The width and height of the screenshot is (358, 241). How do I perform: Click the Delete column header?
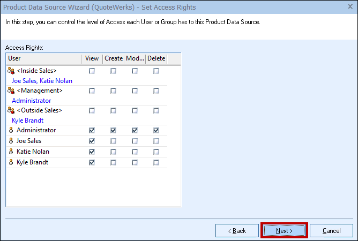156,58
